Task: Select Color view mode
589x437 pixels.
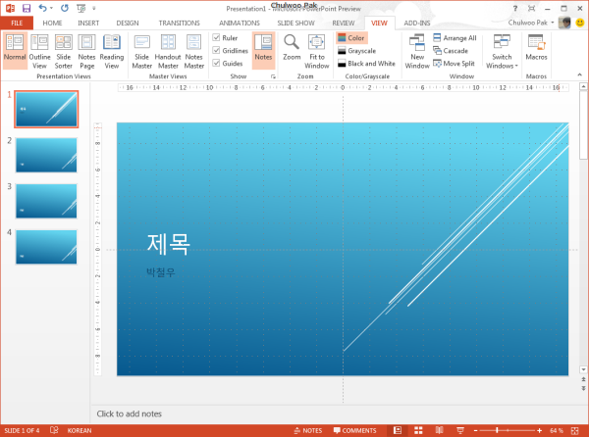Action: click(351, 38)
